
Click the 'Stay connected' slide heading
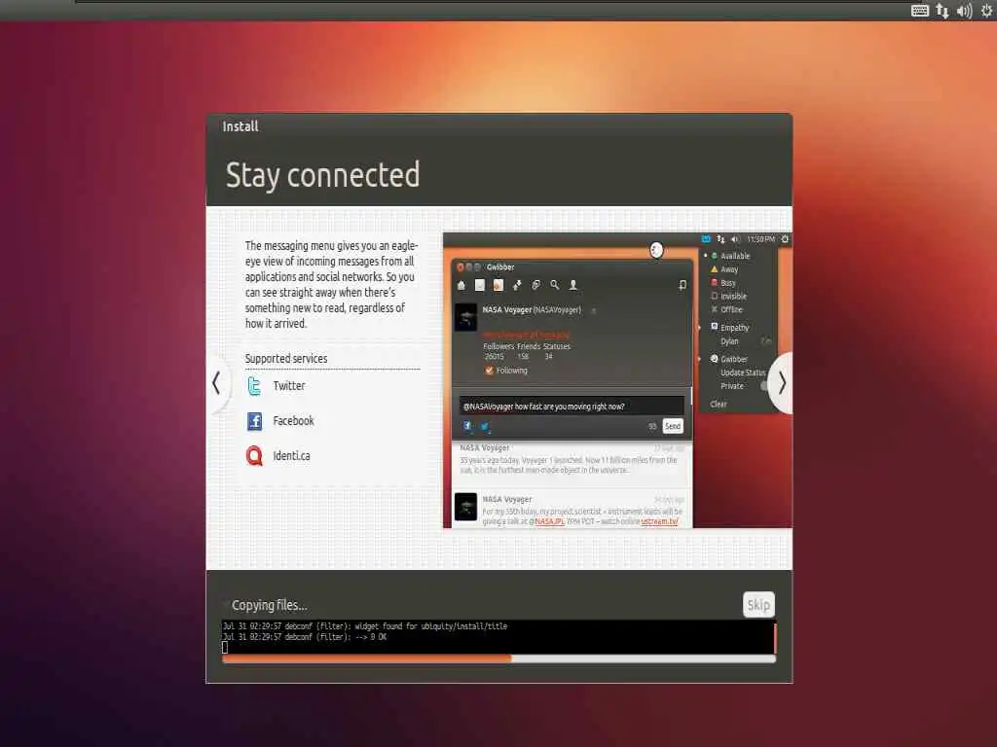pyautogui.click(x=322, y=175)
